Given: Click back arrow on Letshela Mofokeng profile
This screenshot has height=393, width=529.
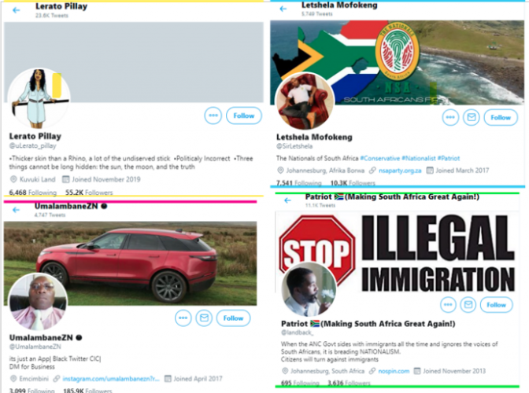Looking at the screenshot, I should (x=283, y=9).
